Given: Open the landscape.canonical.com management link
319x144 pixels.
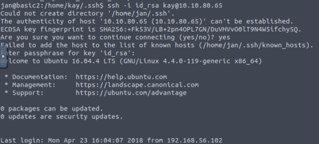Looking at the screenshot, I should tap(137, 85).
